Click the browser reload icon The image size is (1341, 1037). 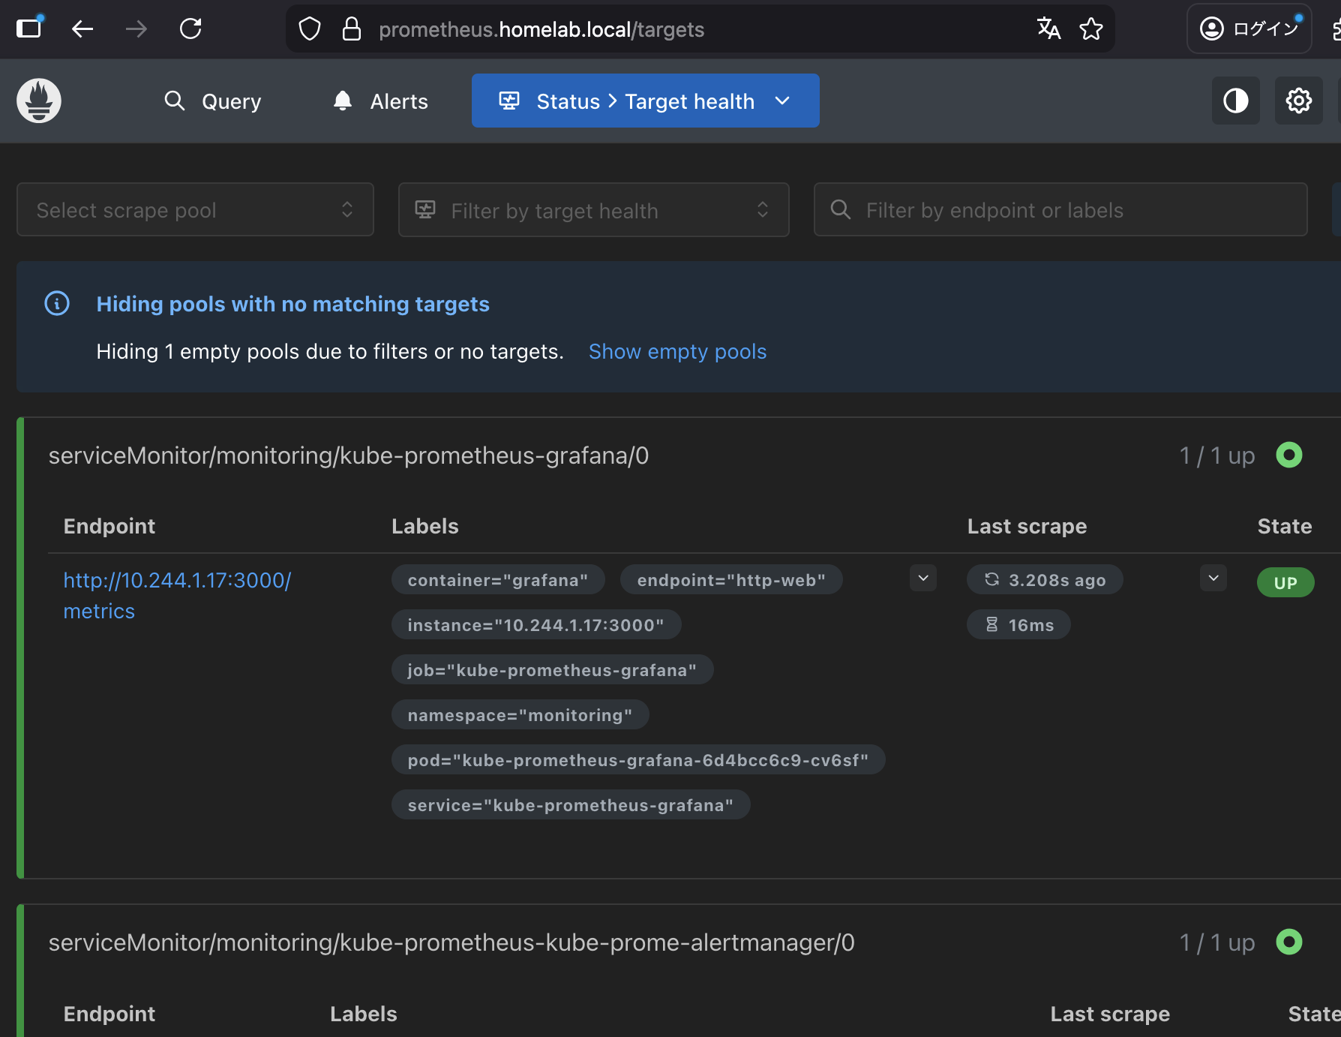pos(190,29)
